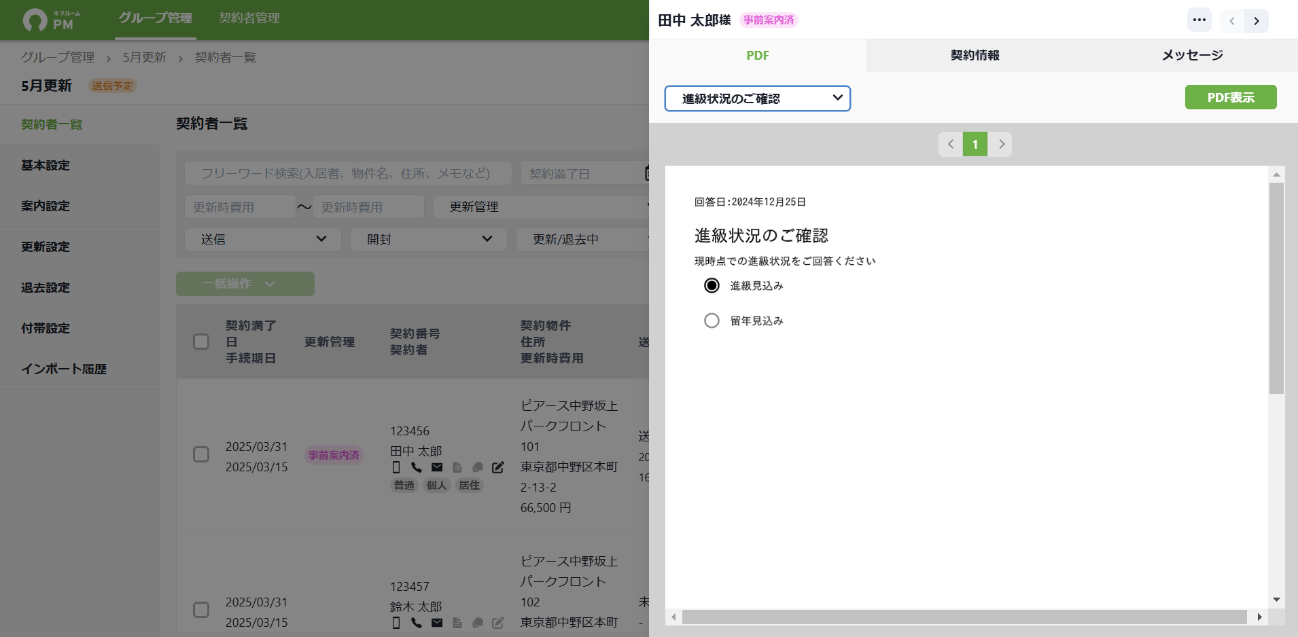
Task: Check the row checkbox for 鈴木 太郎
Action: (x=201, y=610)
